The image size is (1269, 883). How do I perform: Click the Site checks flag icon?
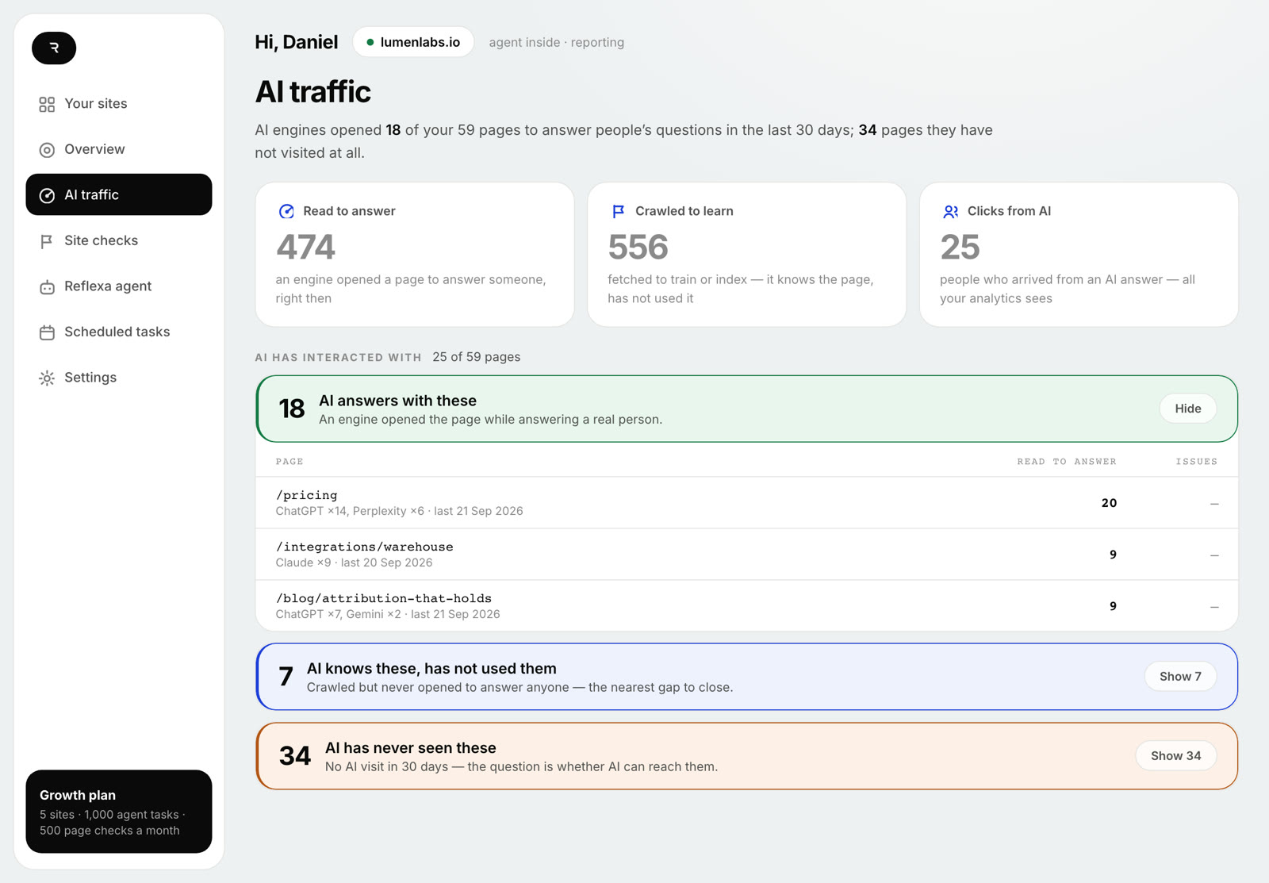pyautogui.click(x=47, y=241)
